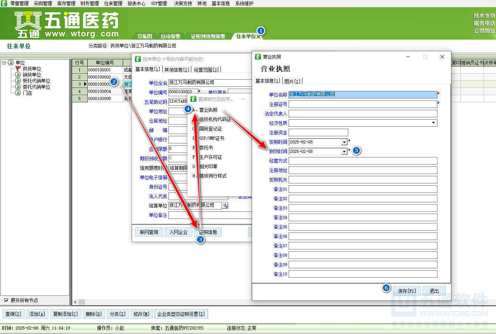
Task: Click the 入网企业 button
Action: point(178,232)
